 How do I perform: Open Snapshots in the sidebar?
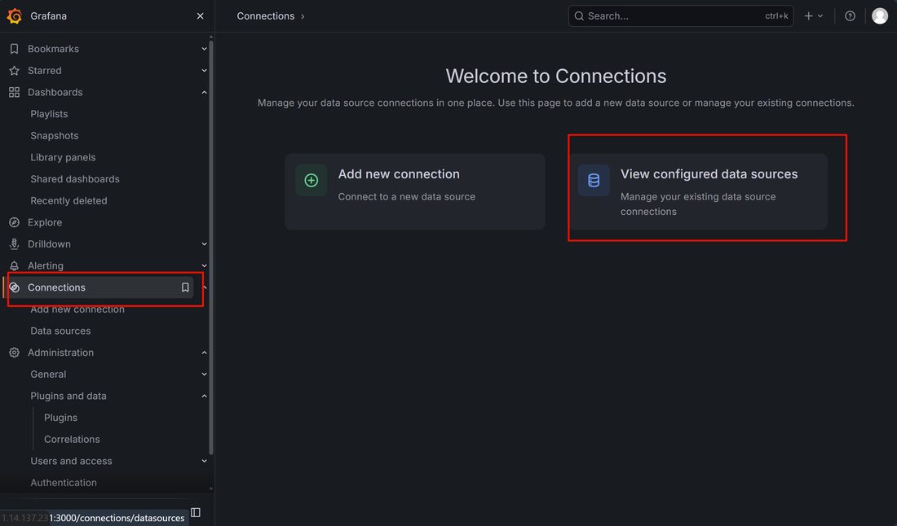55,136
